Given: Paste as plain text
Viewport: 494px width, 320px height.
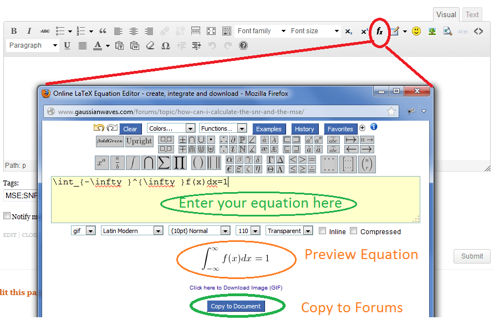Looking at the screenshot, I should 119,45.
